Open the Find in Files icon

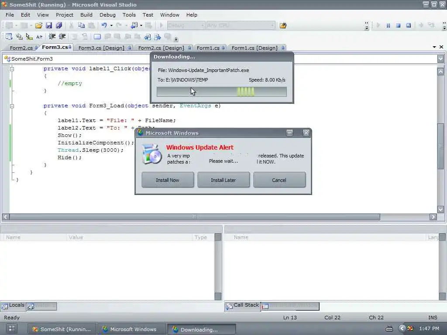(x=283, y=25)
